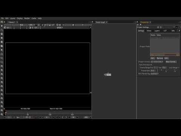The image size is (181, 136).
Task: Switch to Views tab in Project Settings
Action: (x=149, y=31)
